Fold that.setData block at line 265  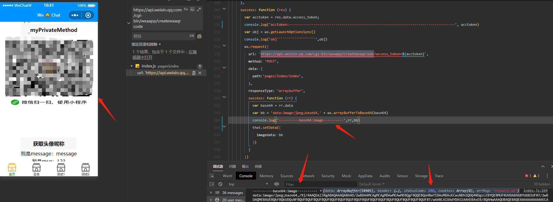(224, 127)
